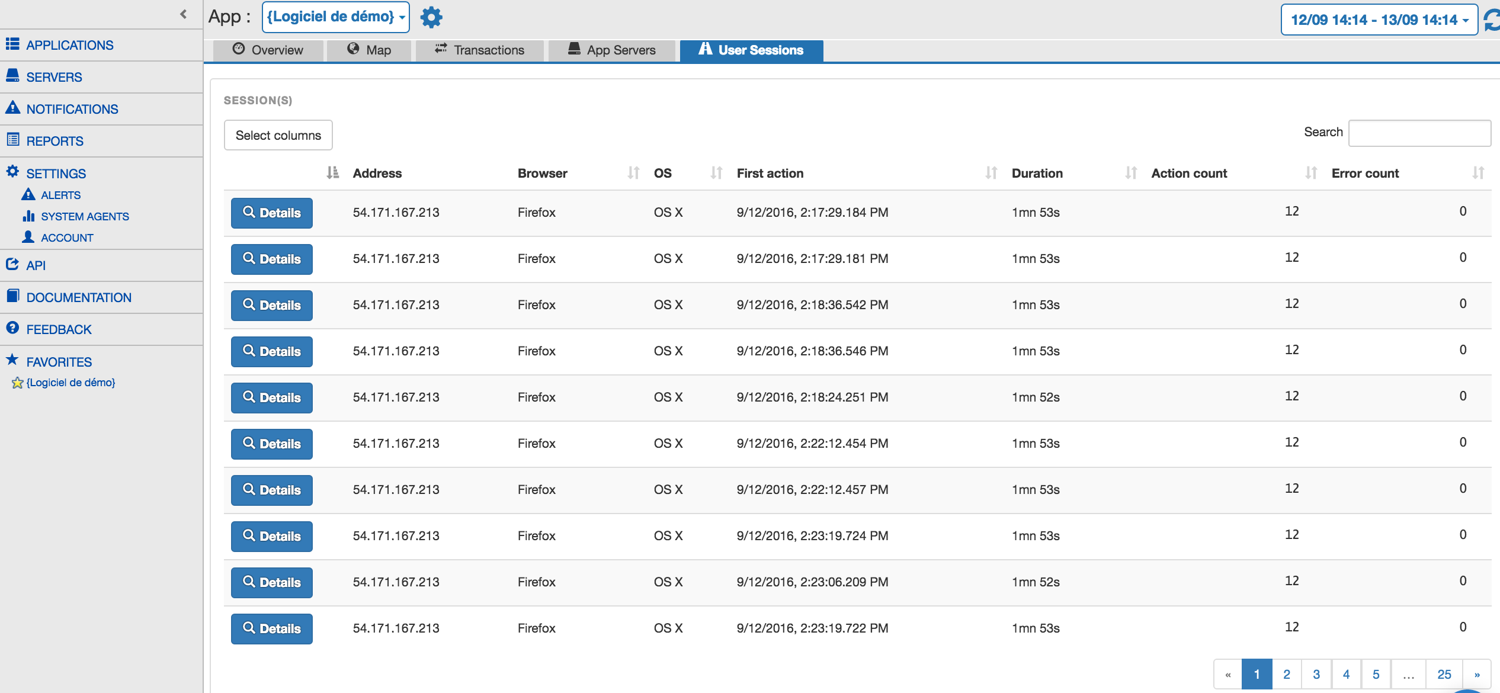Image resolution: width=1500 pixels, height=693 pixels.
Task: Switch to the App Servers tab
Action: click(x=611, y=50)
